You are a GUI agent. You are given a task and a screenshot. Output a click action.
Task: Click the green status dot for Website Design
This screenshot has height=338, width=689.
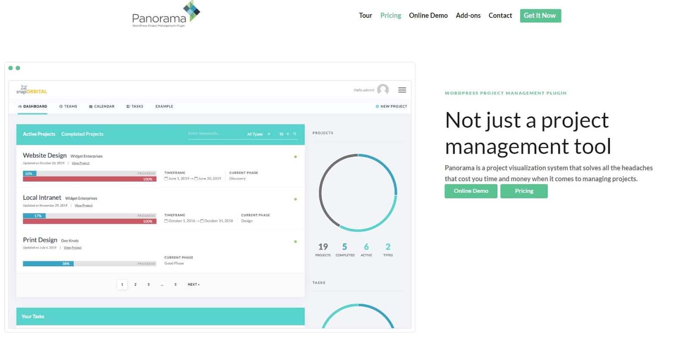[295, 157]
